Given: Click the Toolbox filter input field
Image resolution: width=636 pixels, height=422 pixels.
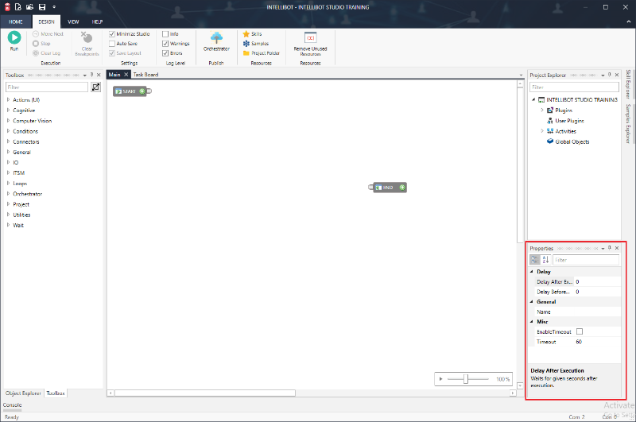Looking at the screenshot, I should pyautogui.click(x=47, y=87).
